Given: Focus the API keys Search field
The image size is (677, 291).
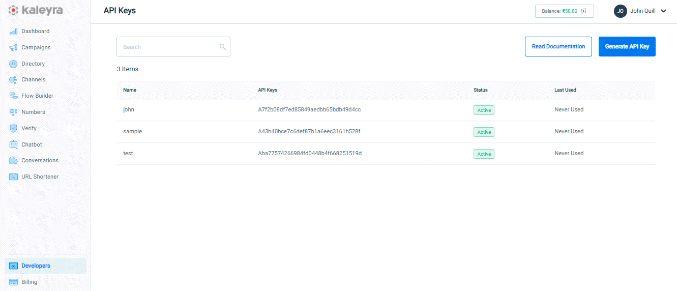Looking at the screenshot, I should [x=168, y=47].
